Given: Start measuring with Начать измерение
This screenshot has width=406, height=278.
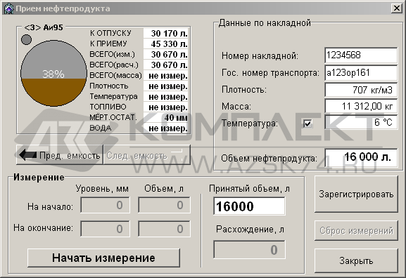Looking at the screenshot, I should pyautogui.click(x=103, y=258).
